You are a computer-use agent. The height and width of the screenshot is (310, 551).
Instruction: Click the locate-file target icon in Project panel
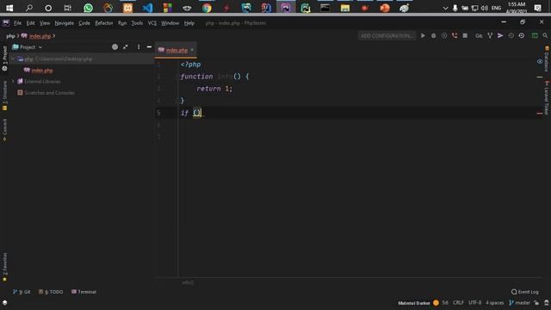[115, 47]
